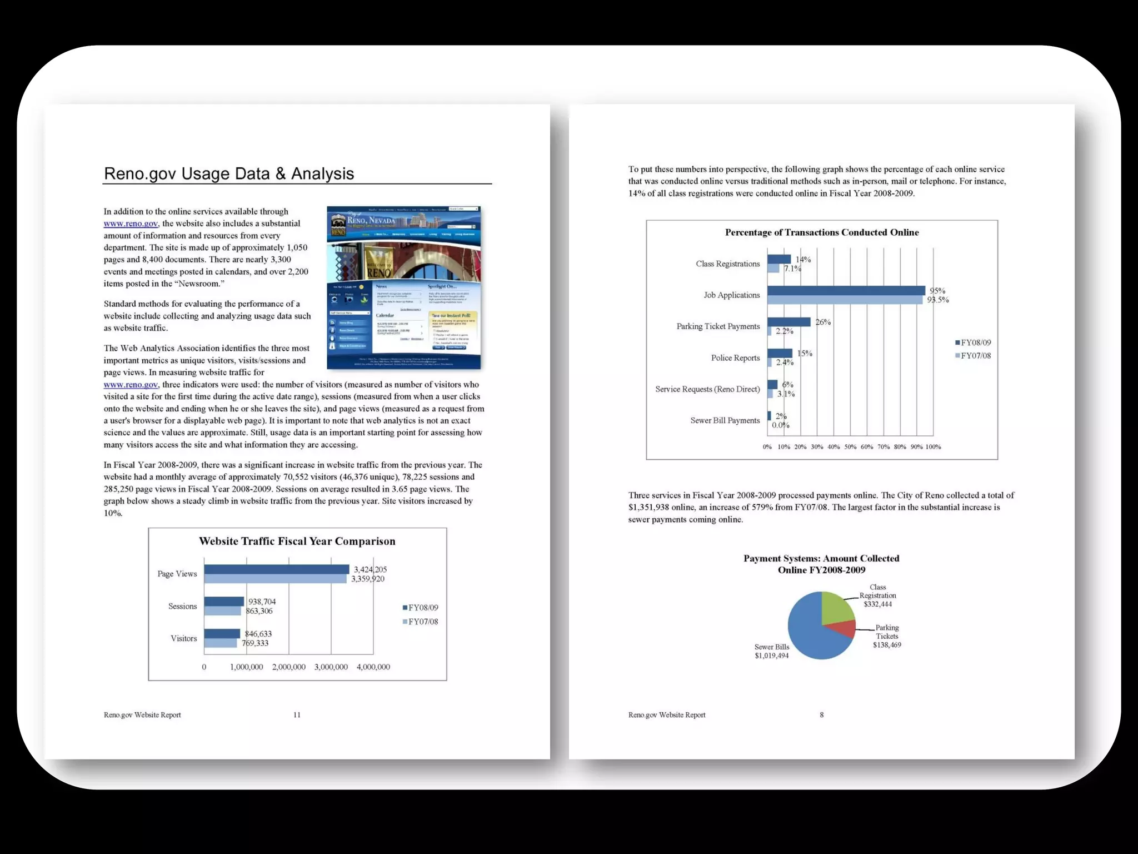Click the Green leaf icon

[x=364, y=300]
